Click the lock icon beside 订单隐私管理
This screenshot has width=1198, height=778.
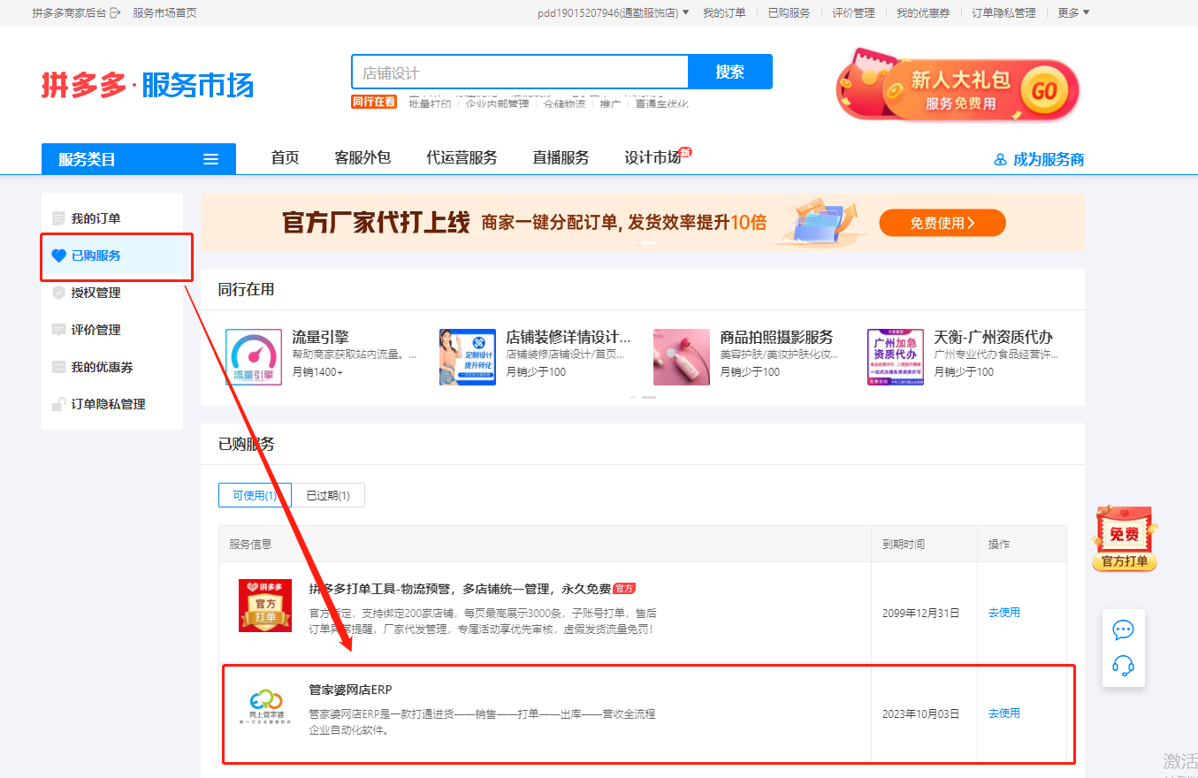(x=59, y=404)
